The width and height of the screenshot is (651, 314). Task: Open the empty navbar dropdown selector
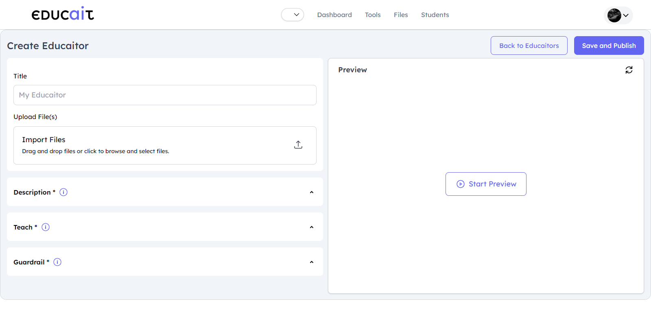pos(292,15)
